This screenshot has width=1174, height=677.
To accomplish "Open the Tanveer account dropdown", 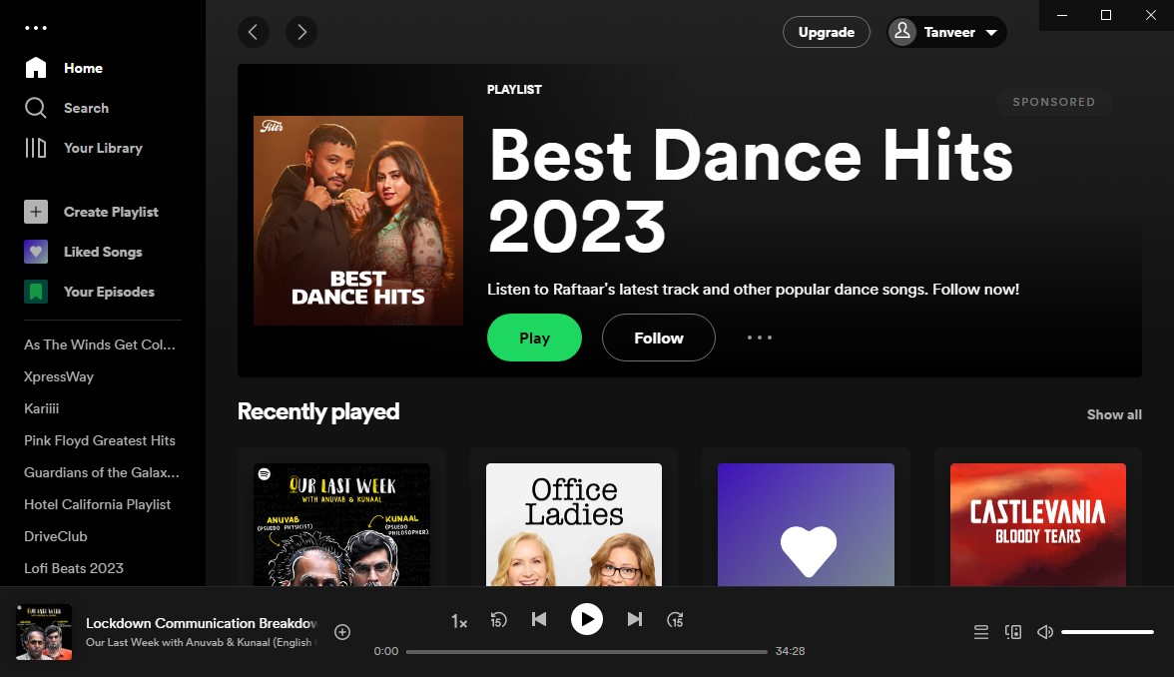I will [x=945, y=31].
